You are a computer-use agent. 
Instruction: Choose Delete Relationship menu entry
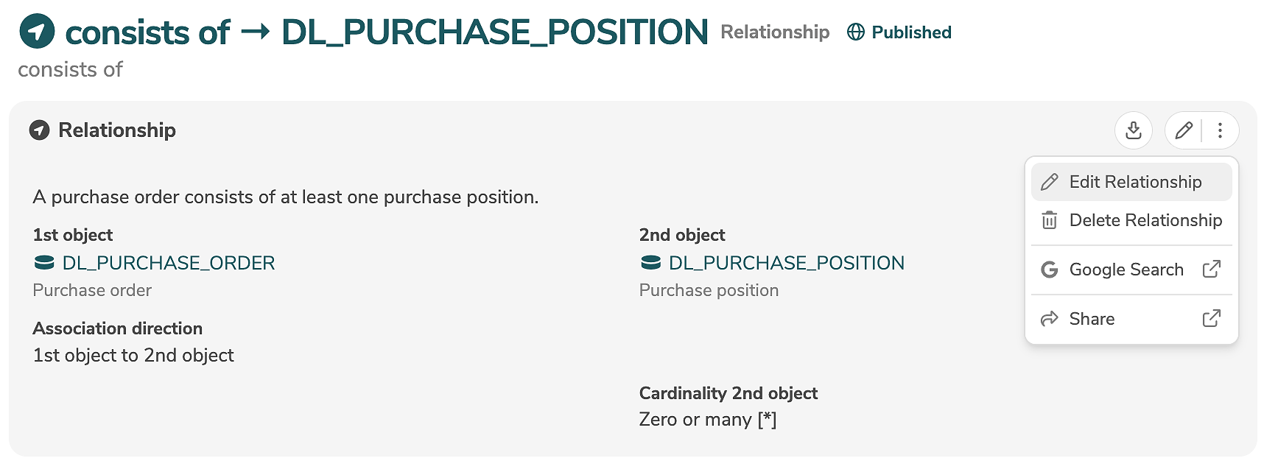[1145, 220]
